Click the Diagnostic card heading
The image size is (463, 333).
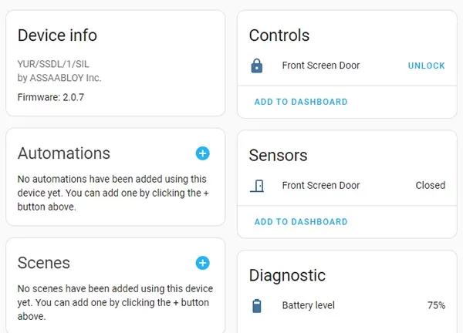pyautogui.click(x=287, y=275)
